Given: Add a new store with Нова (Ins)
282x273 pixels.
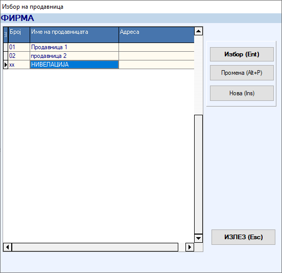Looking at the screenshot, I should tap(242, 93).
